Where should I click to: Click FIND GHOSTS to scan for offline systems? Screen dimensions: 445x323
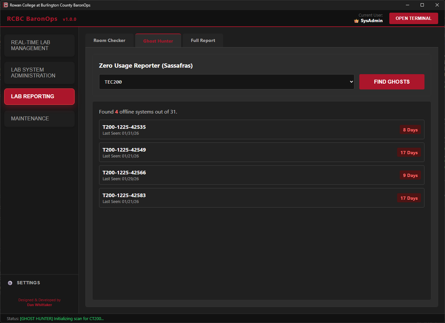pyautogui.click(x=392, y=82)
